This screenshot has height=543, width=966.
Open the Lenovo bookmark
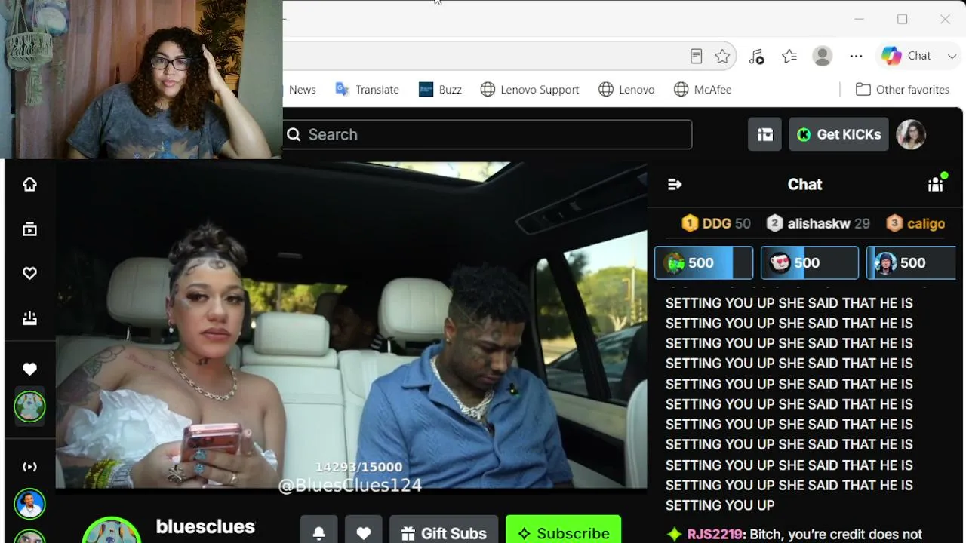(x=626, y=90)
